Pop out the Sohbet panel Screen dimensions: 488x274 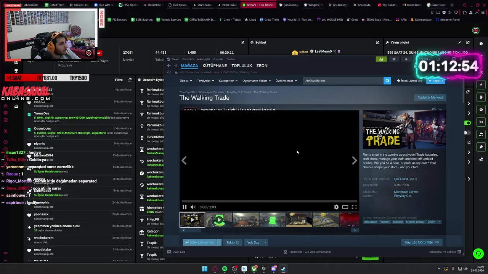pyautogui.click(x=378, y=42)
